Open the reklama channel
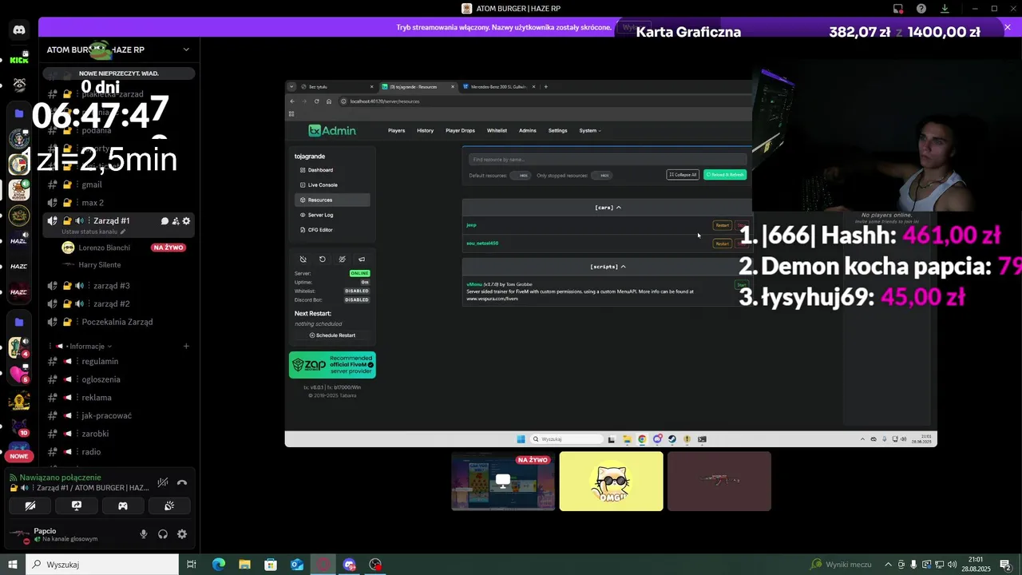The height and width of the screenshot is (575, 1022). coord(118,398)
